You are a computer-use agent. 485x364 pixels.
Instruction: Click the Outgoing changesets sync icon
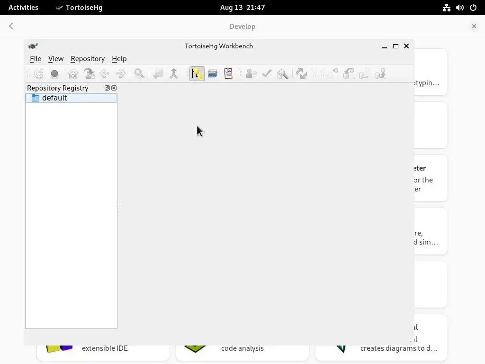point(364,73)
